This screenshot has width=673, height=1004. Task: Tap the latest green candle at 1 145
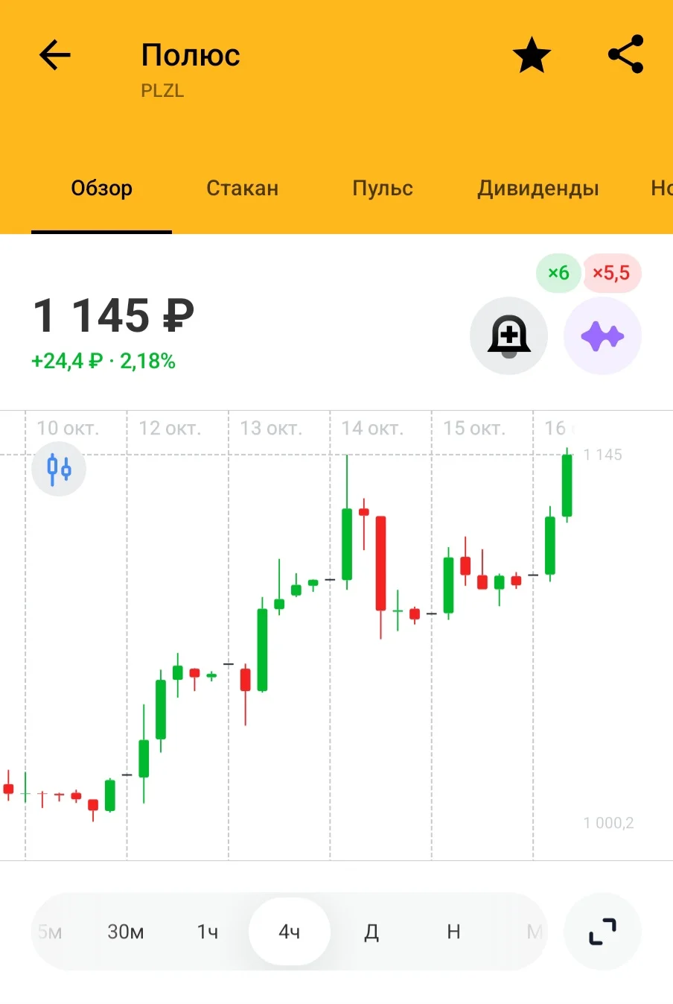pyautogui.click(x=567, y=485)
